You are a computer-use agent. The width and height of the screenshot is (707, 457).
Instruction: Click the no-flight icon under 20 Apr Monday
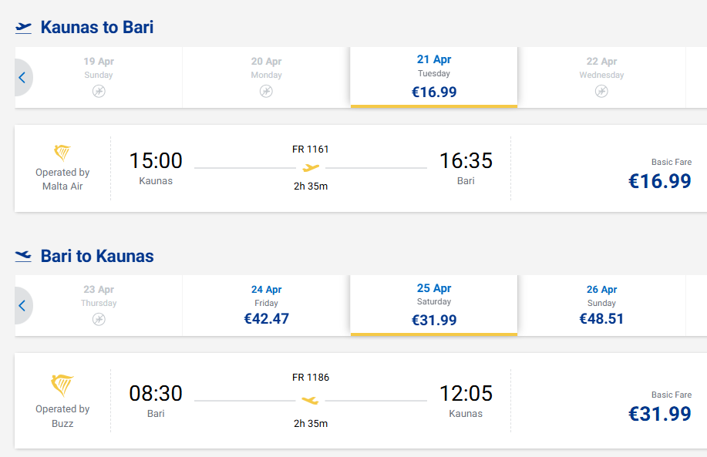(266, 91)
